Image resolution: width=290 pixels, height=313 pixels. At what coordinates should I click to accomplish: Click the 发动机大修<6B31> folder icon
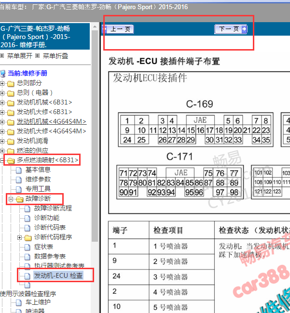click(11, 112)
